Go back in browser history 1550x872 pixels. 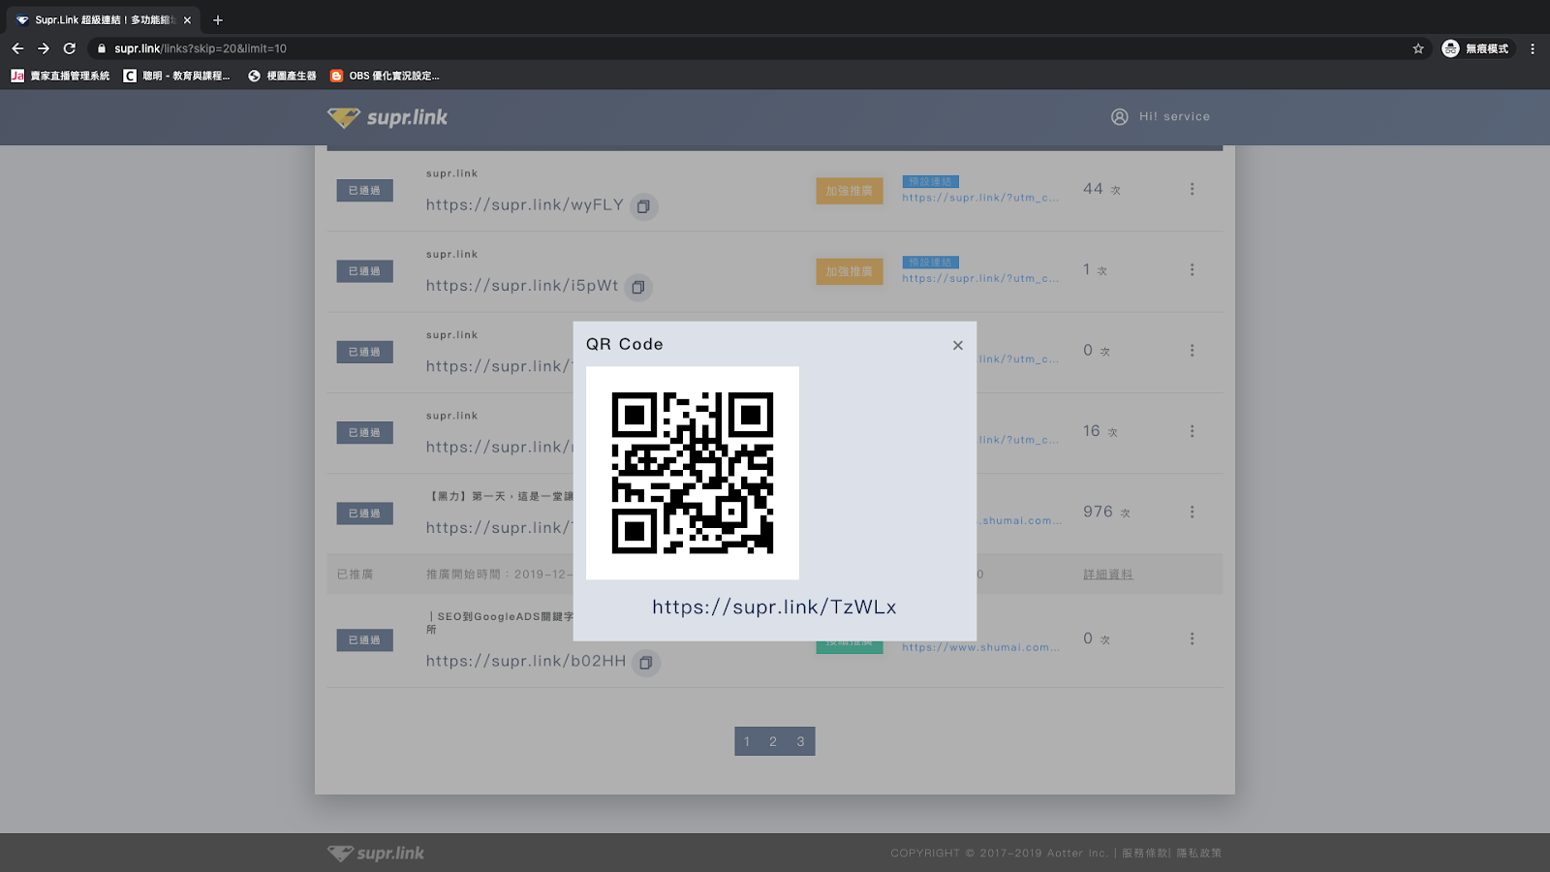pos(17,48)
